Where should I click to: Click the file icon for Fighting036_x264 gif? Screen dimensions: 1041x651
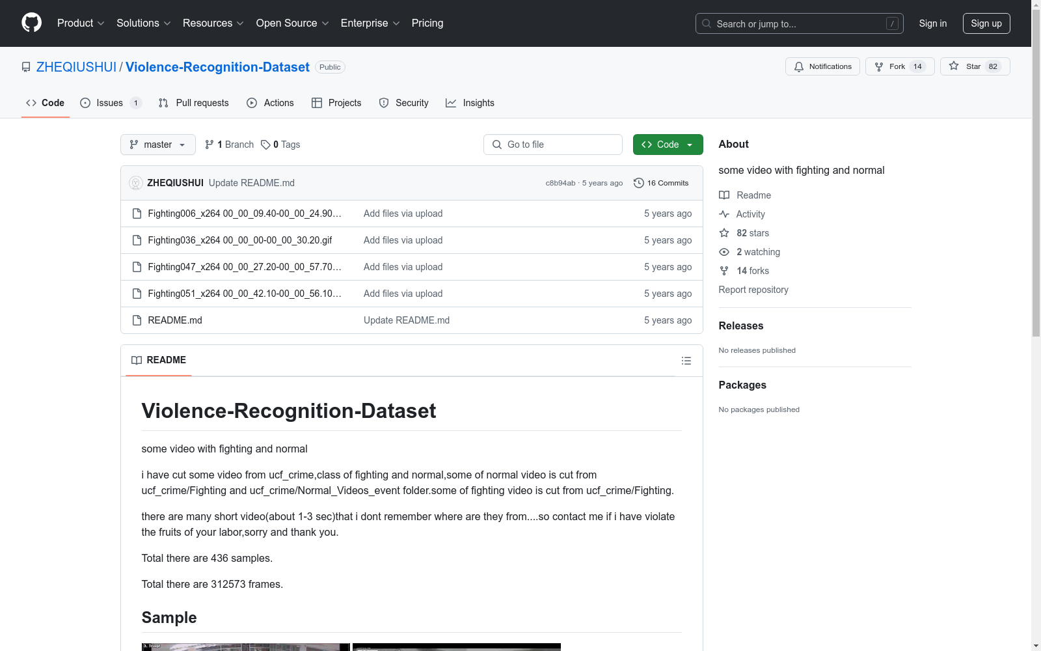(x=137, y=240)
